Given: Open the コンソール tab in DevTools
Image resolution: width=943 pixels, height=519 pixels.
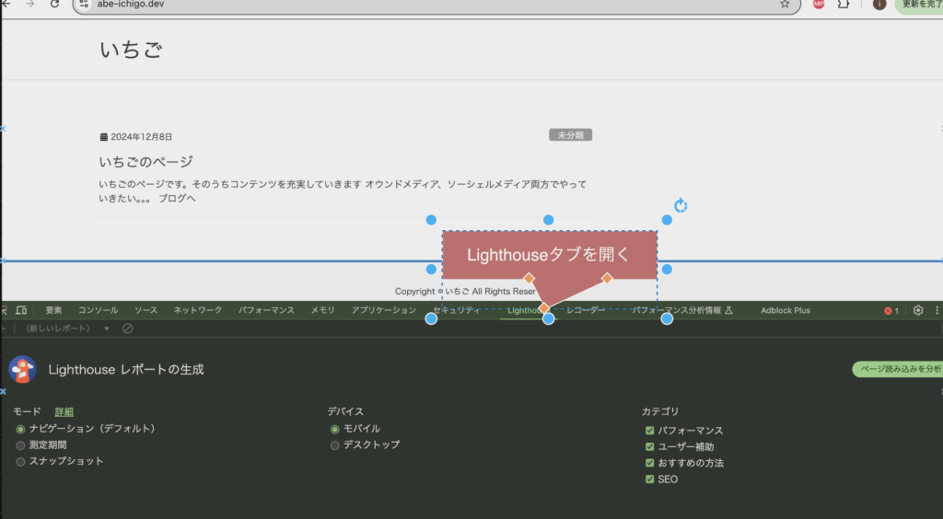Looking at the screenshot, I should tap(98, 311).
